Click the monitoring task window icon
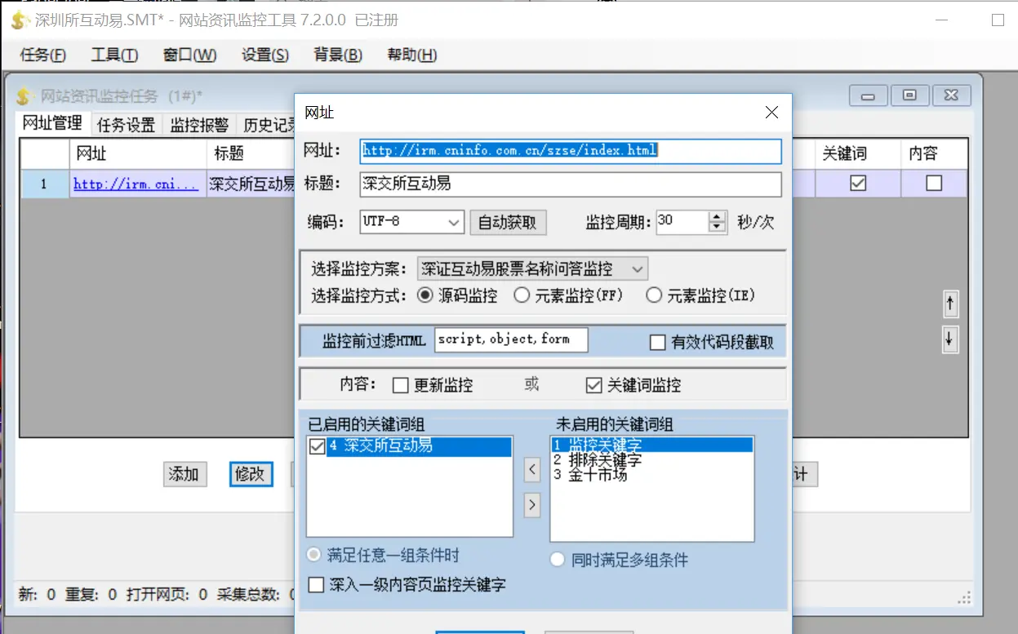The height and width of the screenshot is (634, 1018). pyautogui.click(x=24, y=96)
